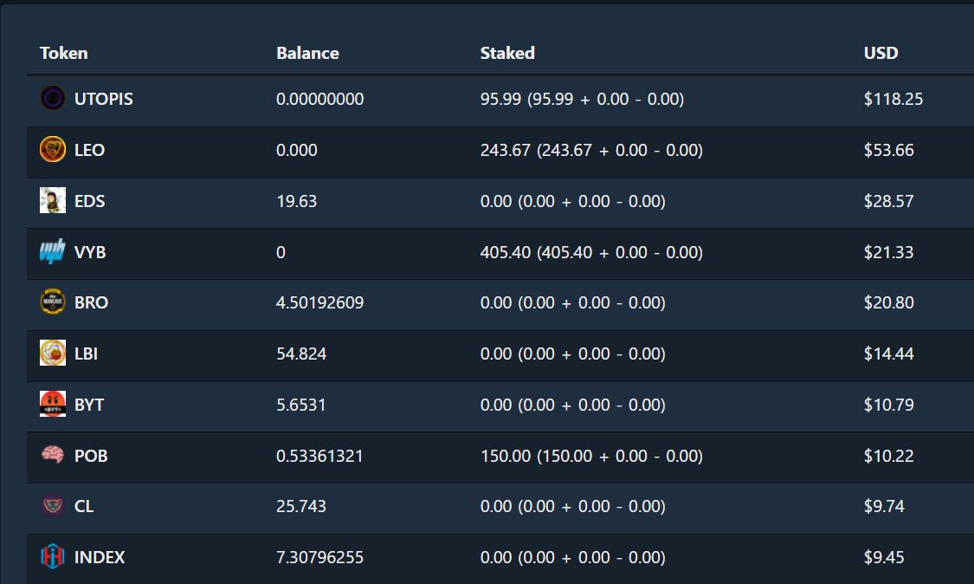Click BYT balance 5.6531

click(301, 405)
